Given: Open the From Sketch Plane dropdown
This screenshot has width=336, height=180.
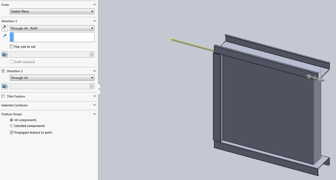Looking at the screenshot, I should (52, 11).
